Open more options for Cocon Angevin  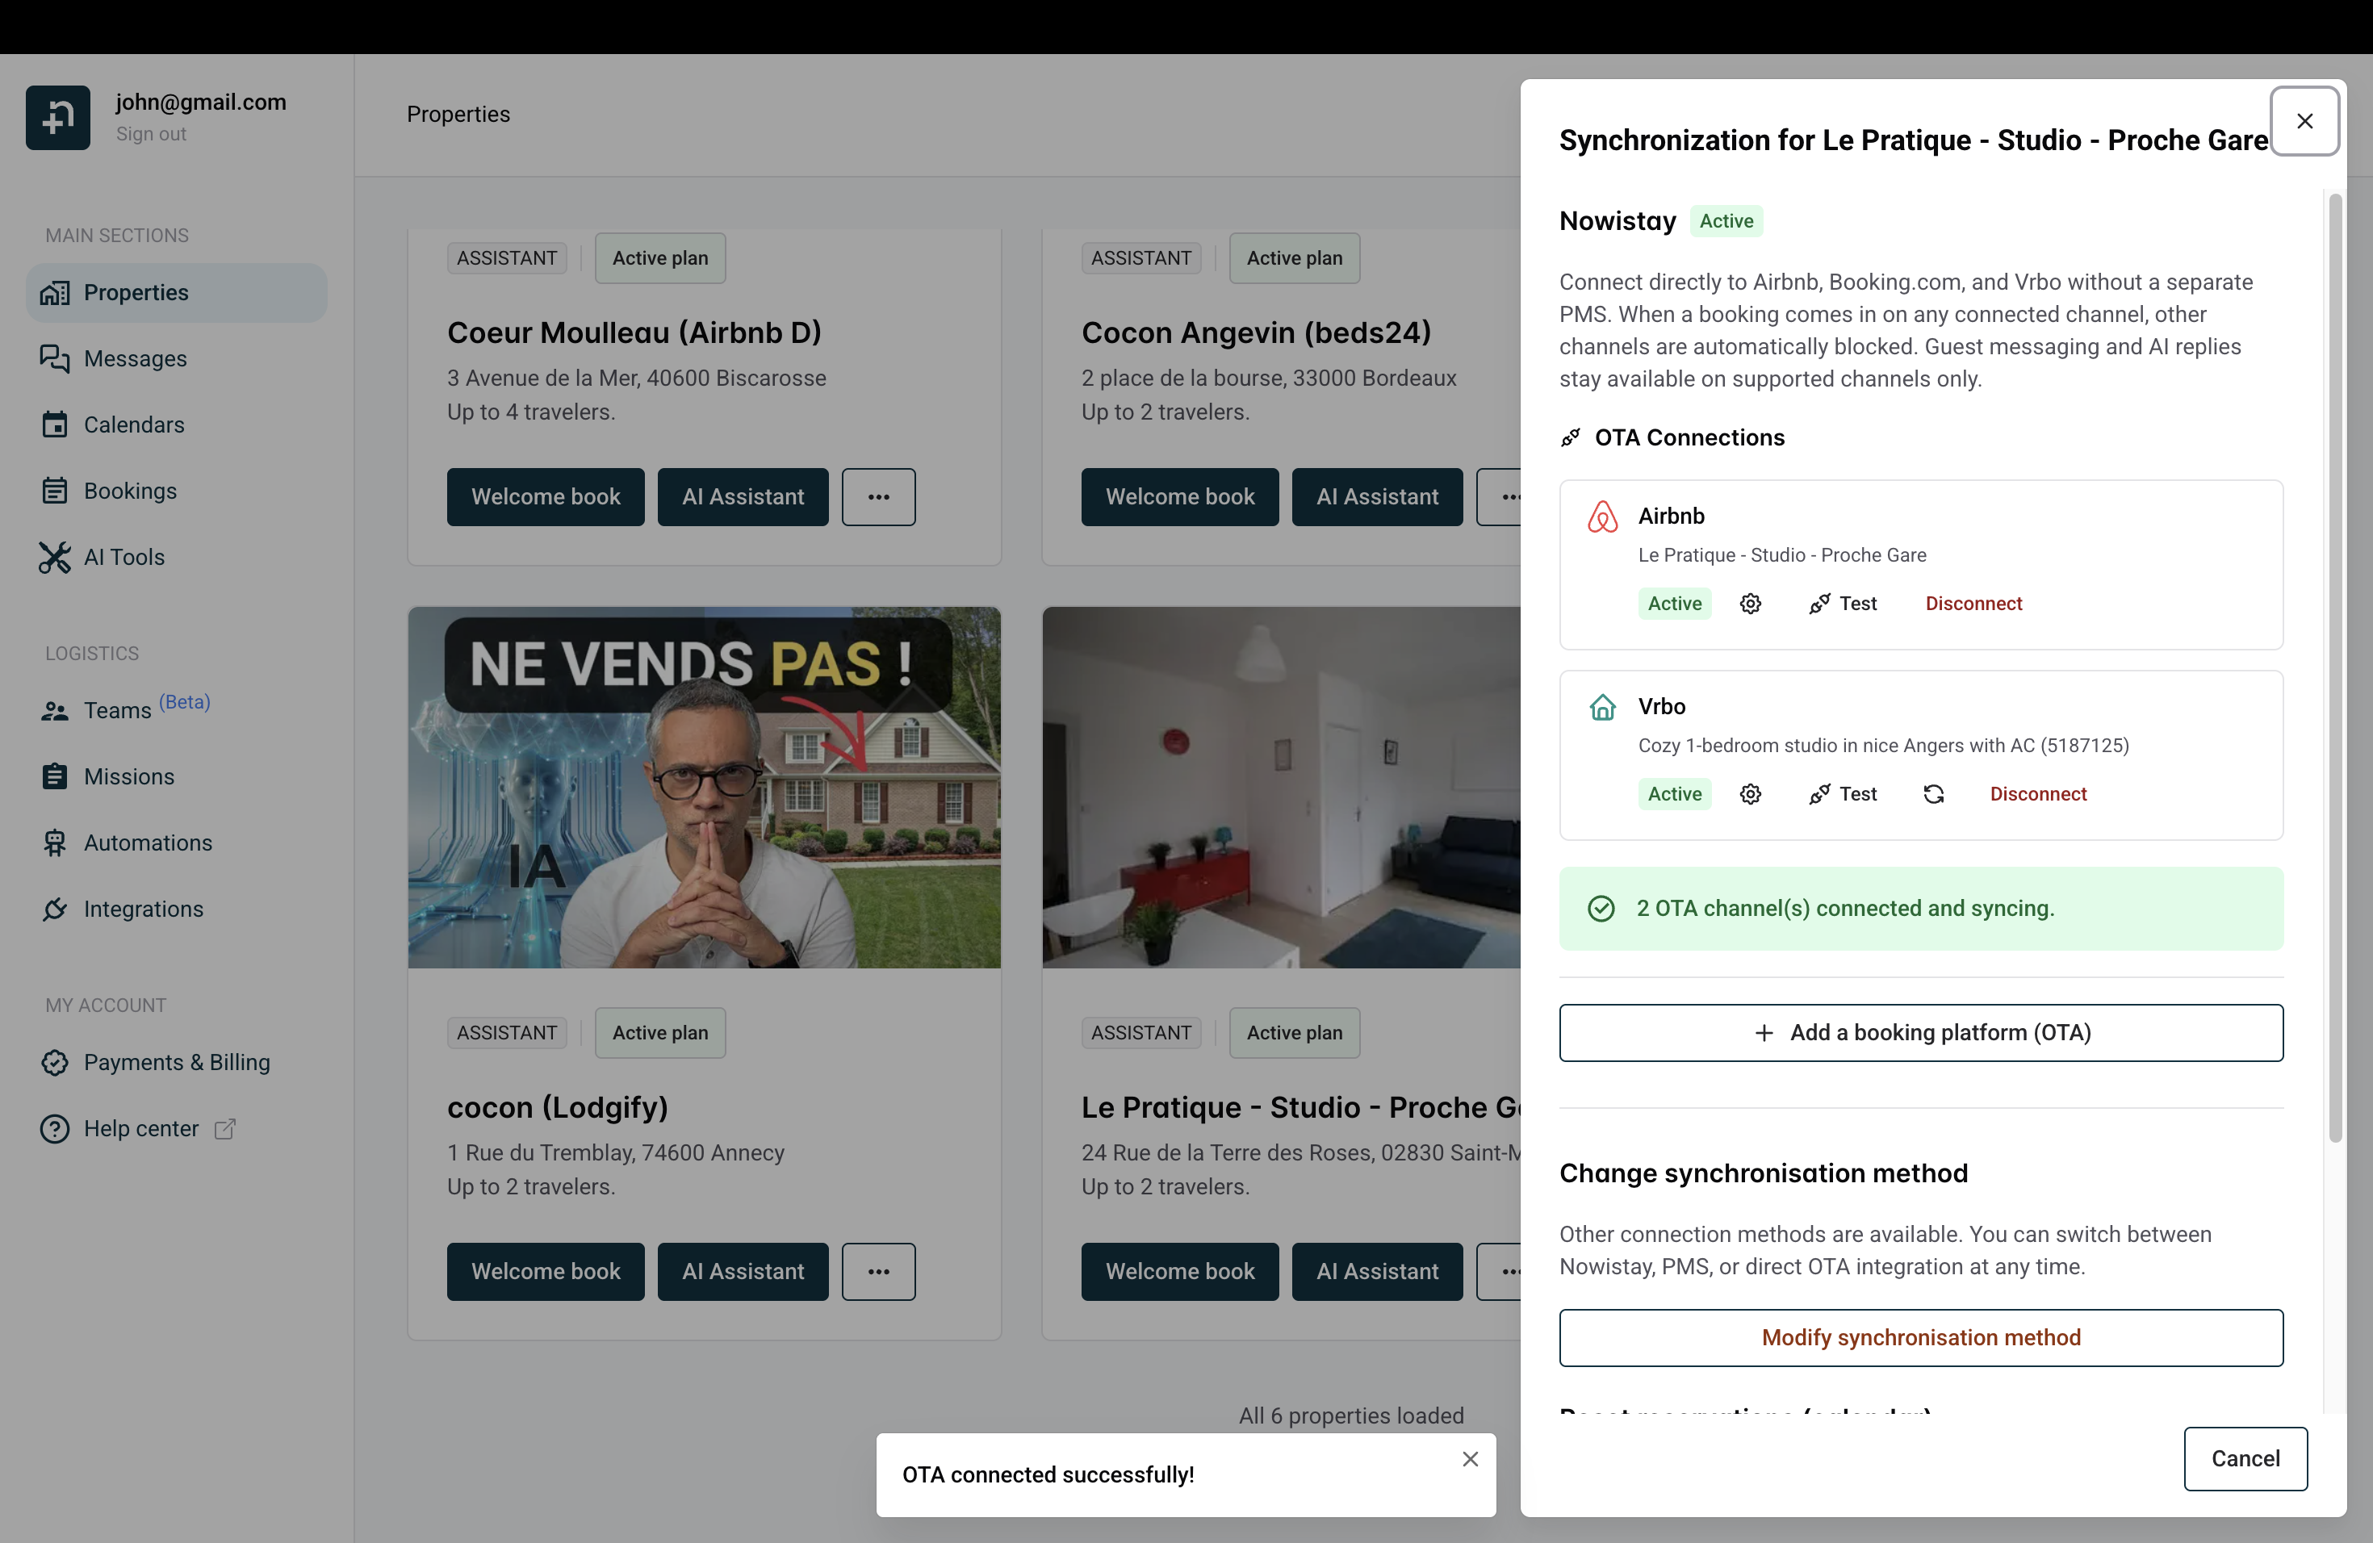click(1509, 496)
